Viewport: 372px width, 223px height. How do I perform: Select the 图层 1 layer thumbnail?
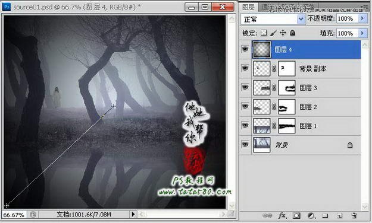[x=262, y=126]
